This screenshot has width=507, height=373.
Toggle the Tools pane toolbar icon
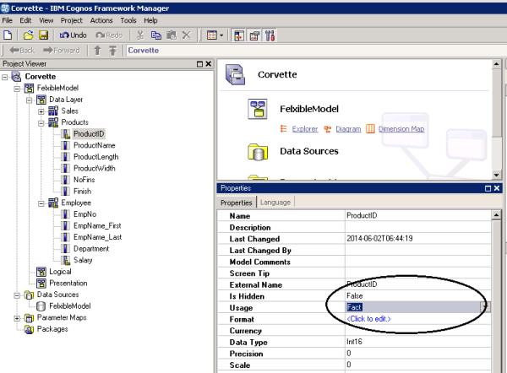point(270,35)
